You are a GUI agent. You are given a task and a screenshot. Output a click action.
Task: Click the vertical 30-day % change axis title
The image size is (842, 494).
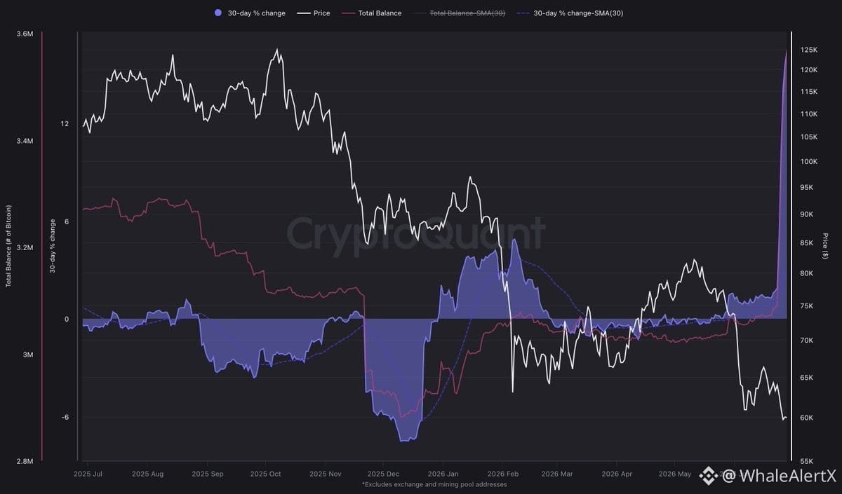(53, 246)
